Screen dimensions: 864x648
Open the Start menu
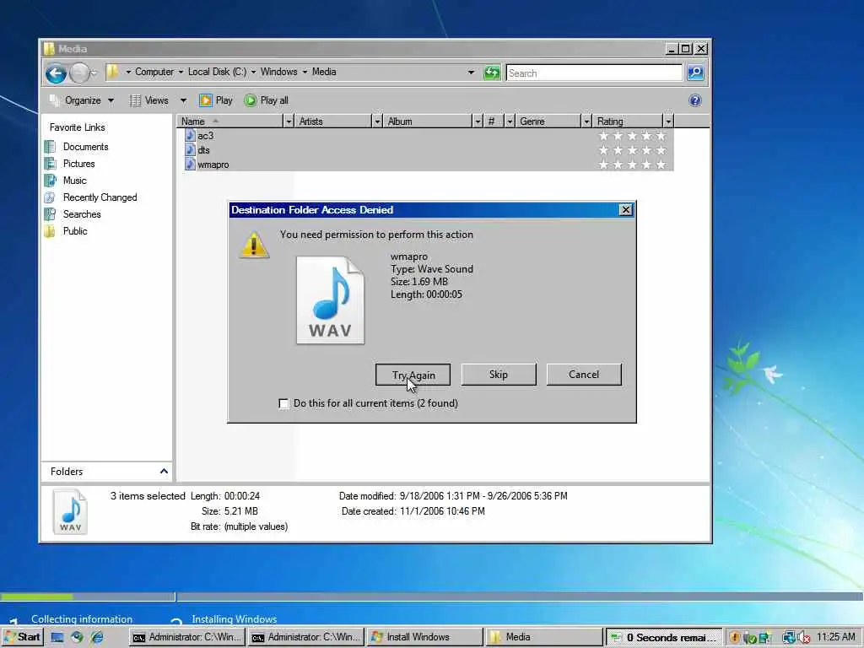[22, 637]
